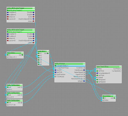Collapse the ARAvatarTrigger1 node using its header arrow
The width and height of the screenshot is (128, 116).
(x=34, y=30)
